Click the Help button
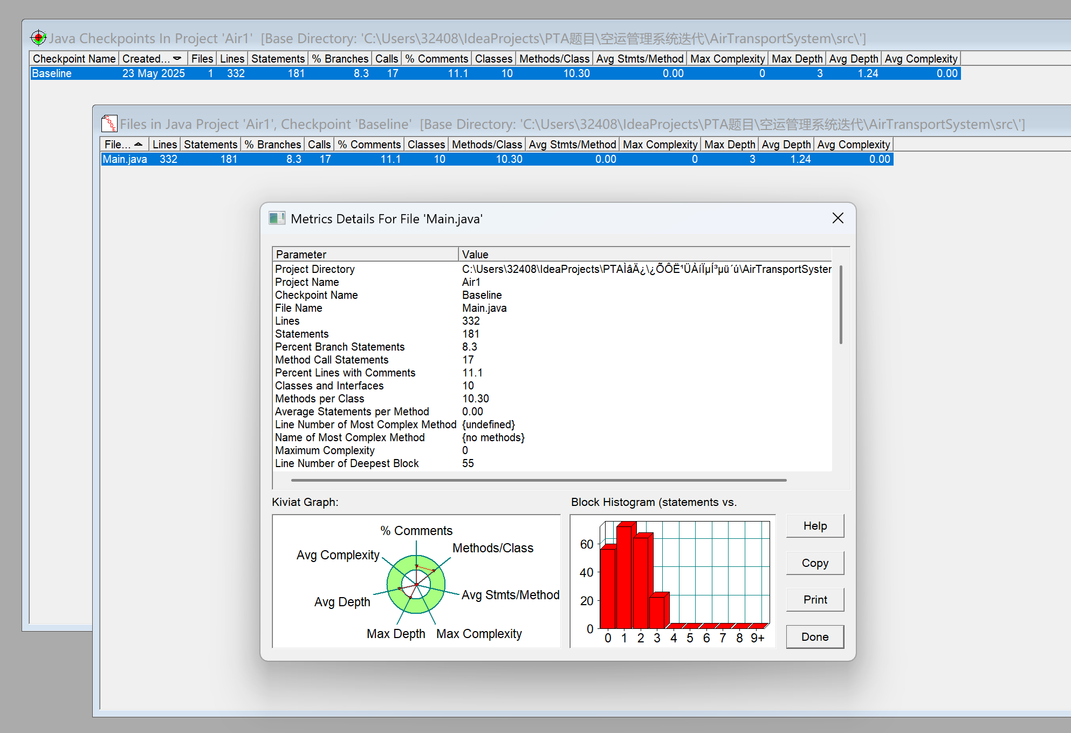This screenshot has width=1071, height=733. click(814, 526)
